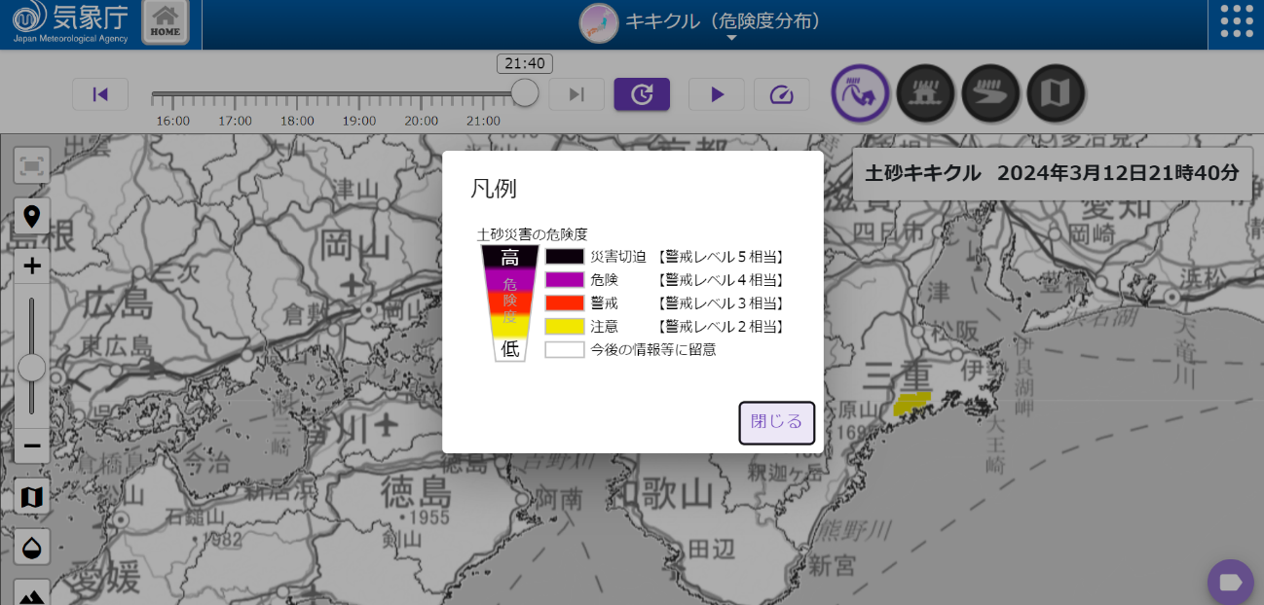Click the black 災害切迫 legend swatch
Viewport: 1264px width, 605px height.
[x=565, y=257]
